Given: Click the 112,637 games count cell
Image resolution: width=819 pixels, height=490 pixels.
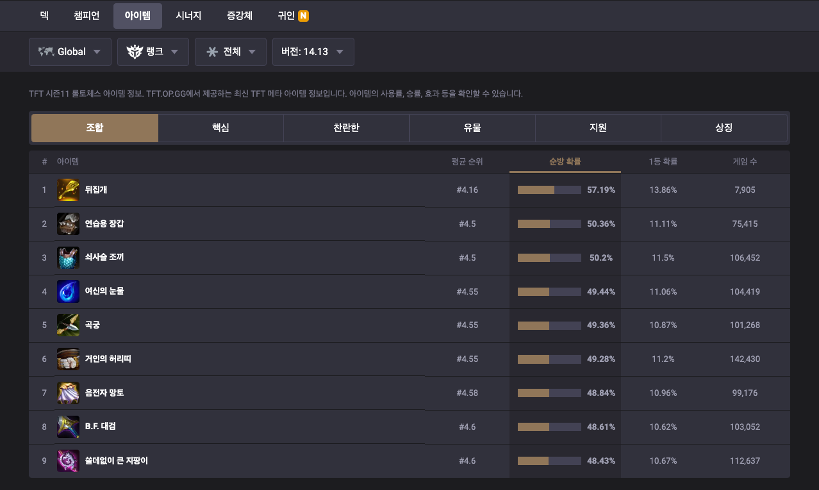Looking at the screenshot, I should [x=745, y=461].
